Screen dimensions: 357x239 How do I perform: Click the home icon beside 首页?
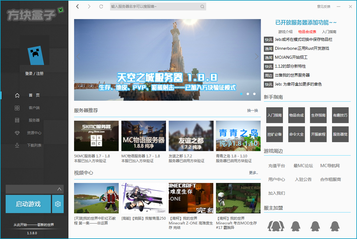[x=17, y=95]
